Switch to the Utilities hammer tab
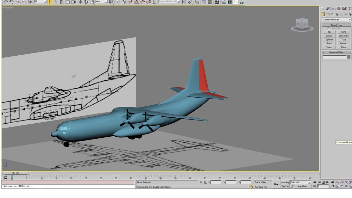352x198 pixels. point(349,8)
